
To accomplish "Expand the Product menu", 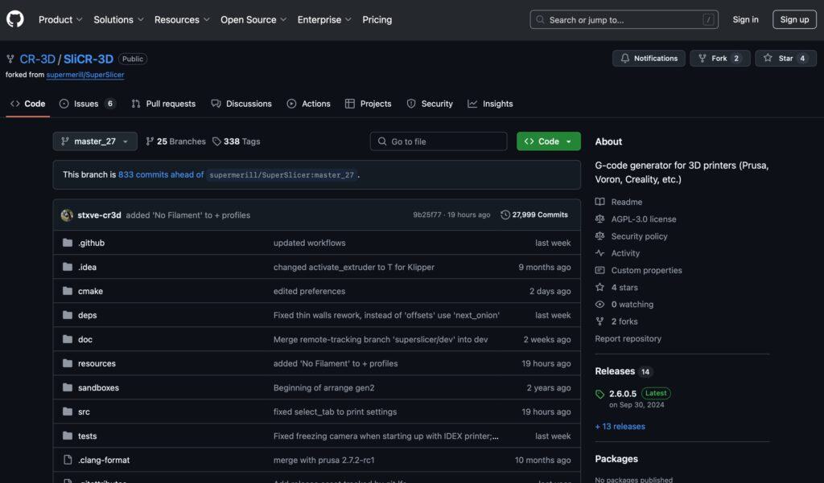I will tap(60, 19).
